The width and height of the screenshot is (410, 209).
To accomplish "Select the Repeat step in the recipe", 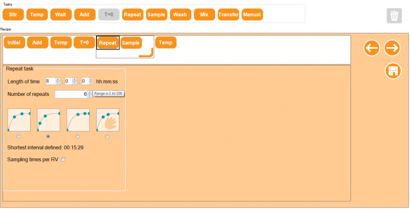I will 108,43.
